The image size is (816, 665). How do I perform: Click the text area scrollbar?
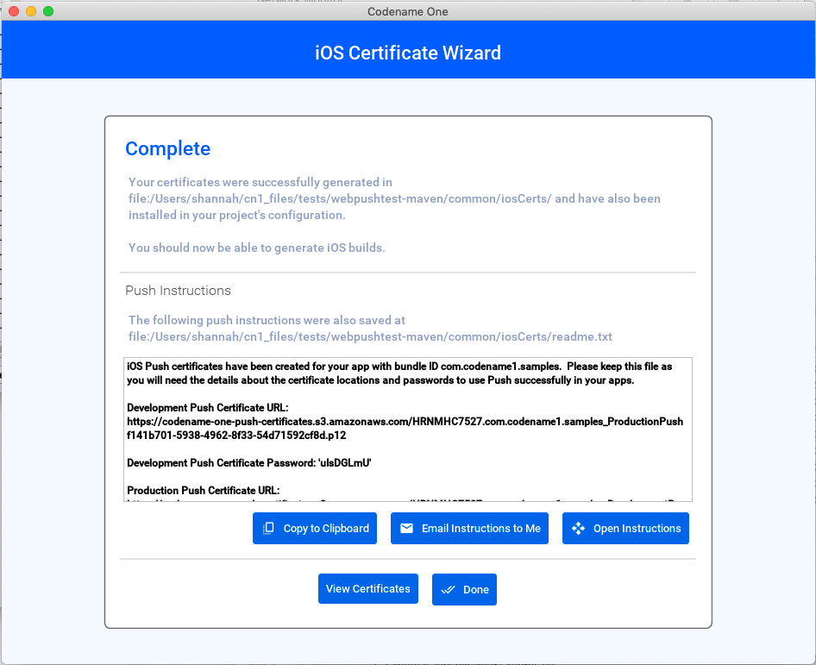pos(687,427)
